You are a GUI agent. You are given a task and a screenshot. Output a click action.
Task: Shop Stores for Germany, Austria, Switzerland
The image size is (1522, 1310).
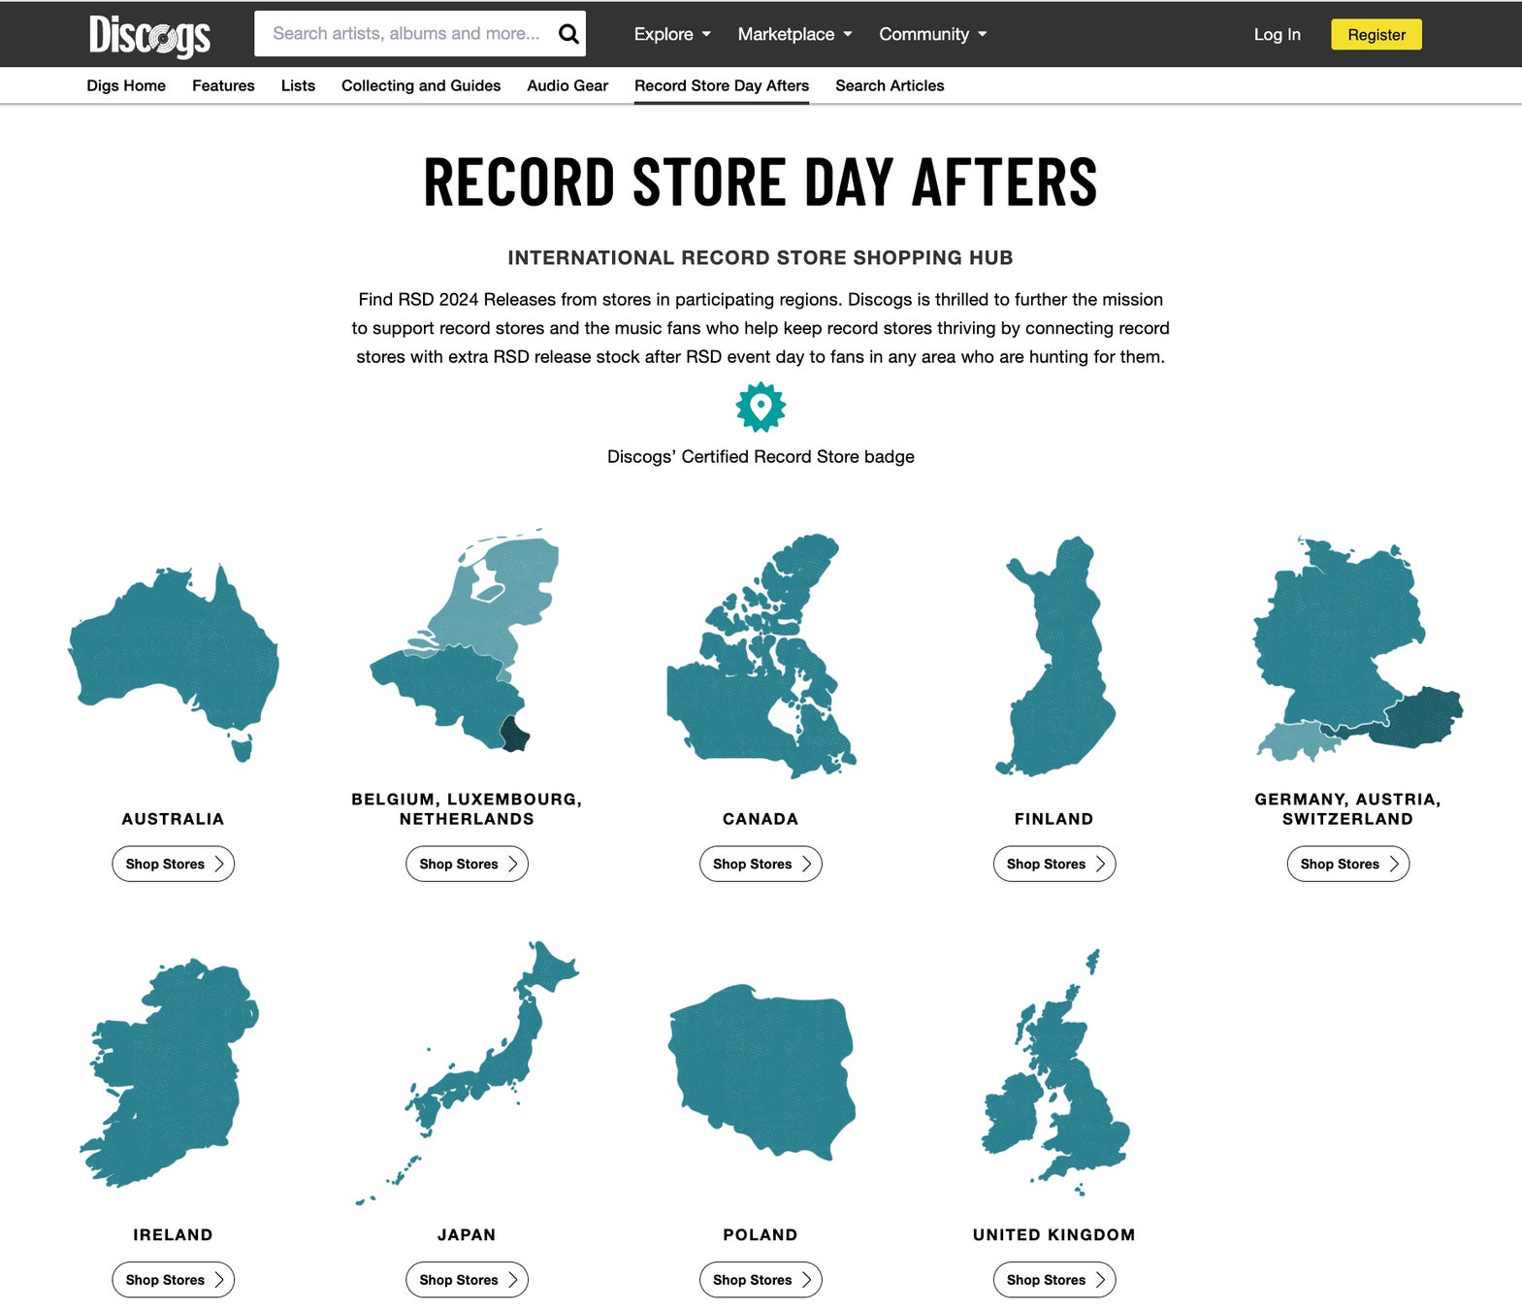[x=1348, y=864]
